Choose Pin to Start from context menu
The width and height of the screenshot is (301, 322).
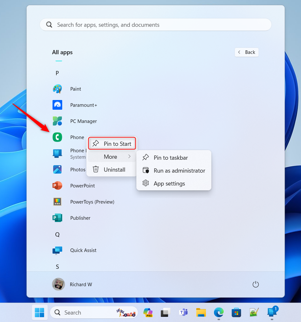click(112, 144)
